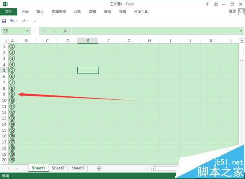Click the horizontal scrollbar left arrow
The image size is (245, 179).
coord(153,169)
